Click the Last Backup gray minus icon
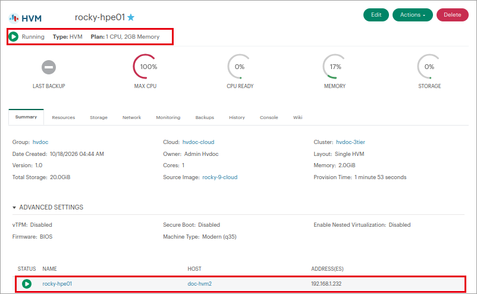 pos(49,67)
